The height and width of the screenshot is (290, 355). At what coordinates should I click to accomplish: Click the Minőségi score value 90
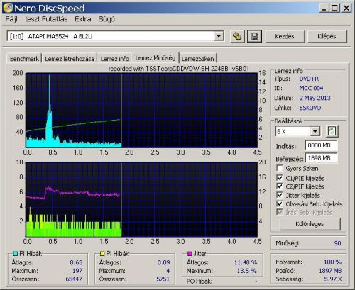point(337,243)
